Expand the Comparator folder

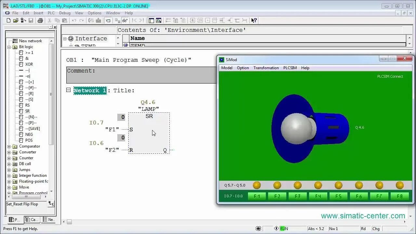9,146
